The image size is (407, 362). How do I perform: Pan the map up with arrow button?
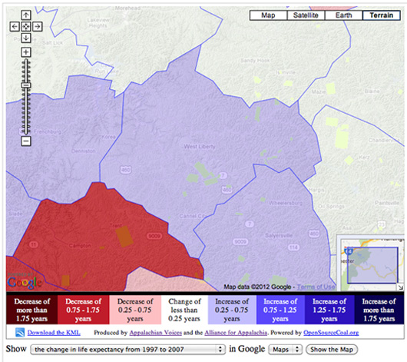25,15
